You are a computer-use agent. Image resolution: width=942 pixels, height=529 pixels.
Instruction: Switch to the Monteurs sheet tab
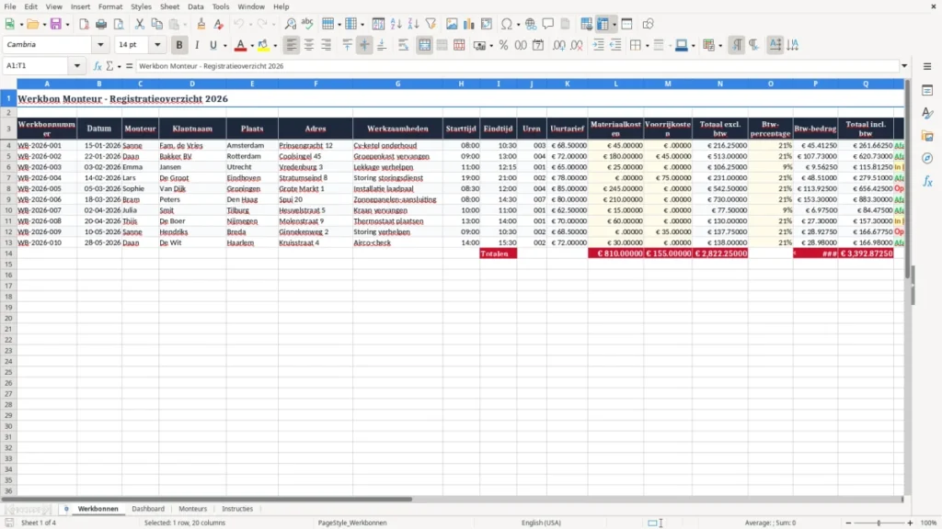pos(192,509)
